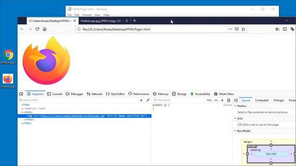The height and width of the screenshot is (166, 296).
Task: Click the create new node plus icon
Action: (x=141, y=101)
